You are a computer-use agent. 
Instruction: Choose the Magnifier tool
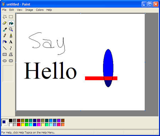coord(11,30)
